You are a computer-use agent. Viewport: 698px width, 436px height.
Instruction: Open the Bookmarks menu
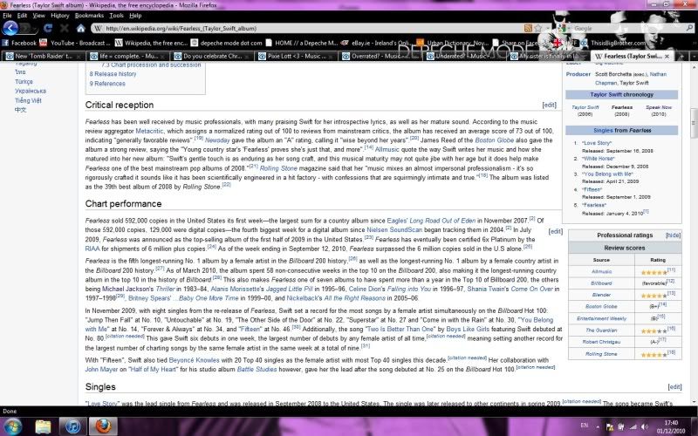point(89,15)
